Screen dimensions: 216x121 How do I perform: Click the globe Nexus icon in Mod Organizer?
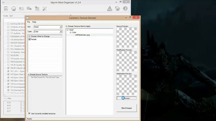[13, 9]
